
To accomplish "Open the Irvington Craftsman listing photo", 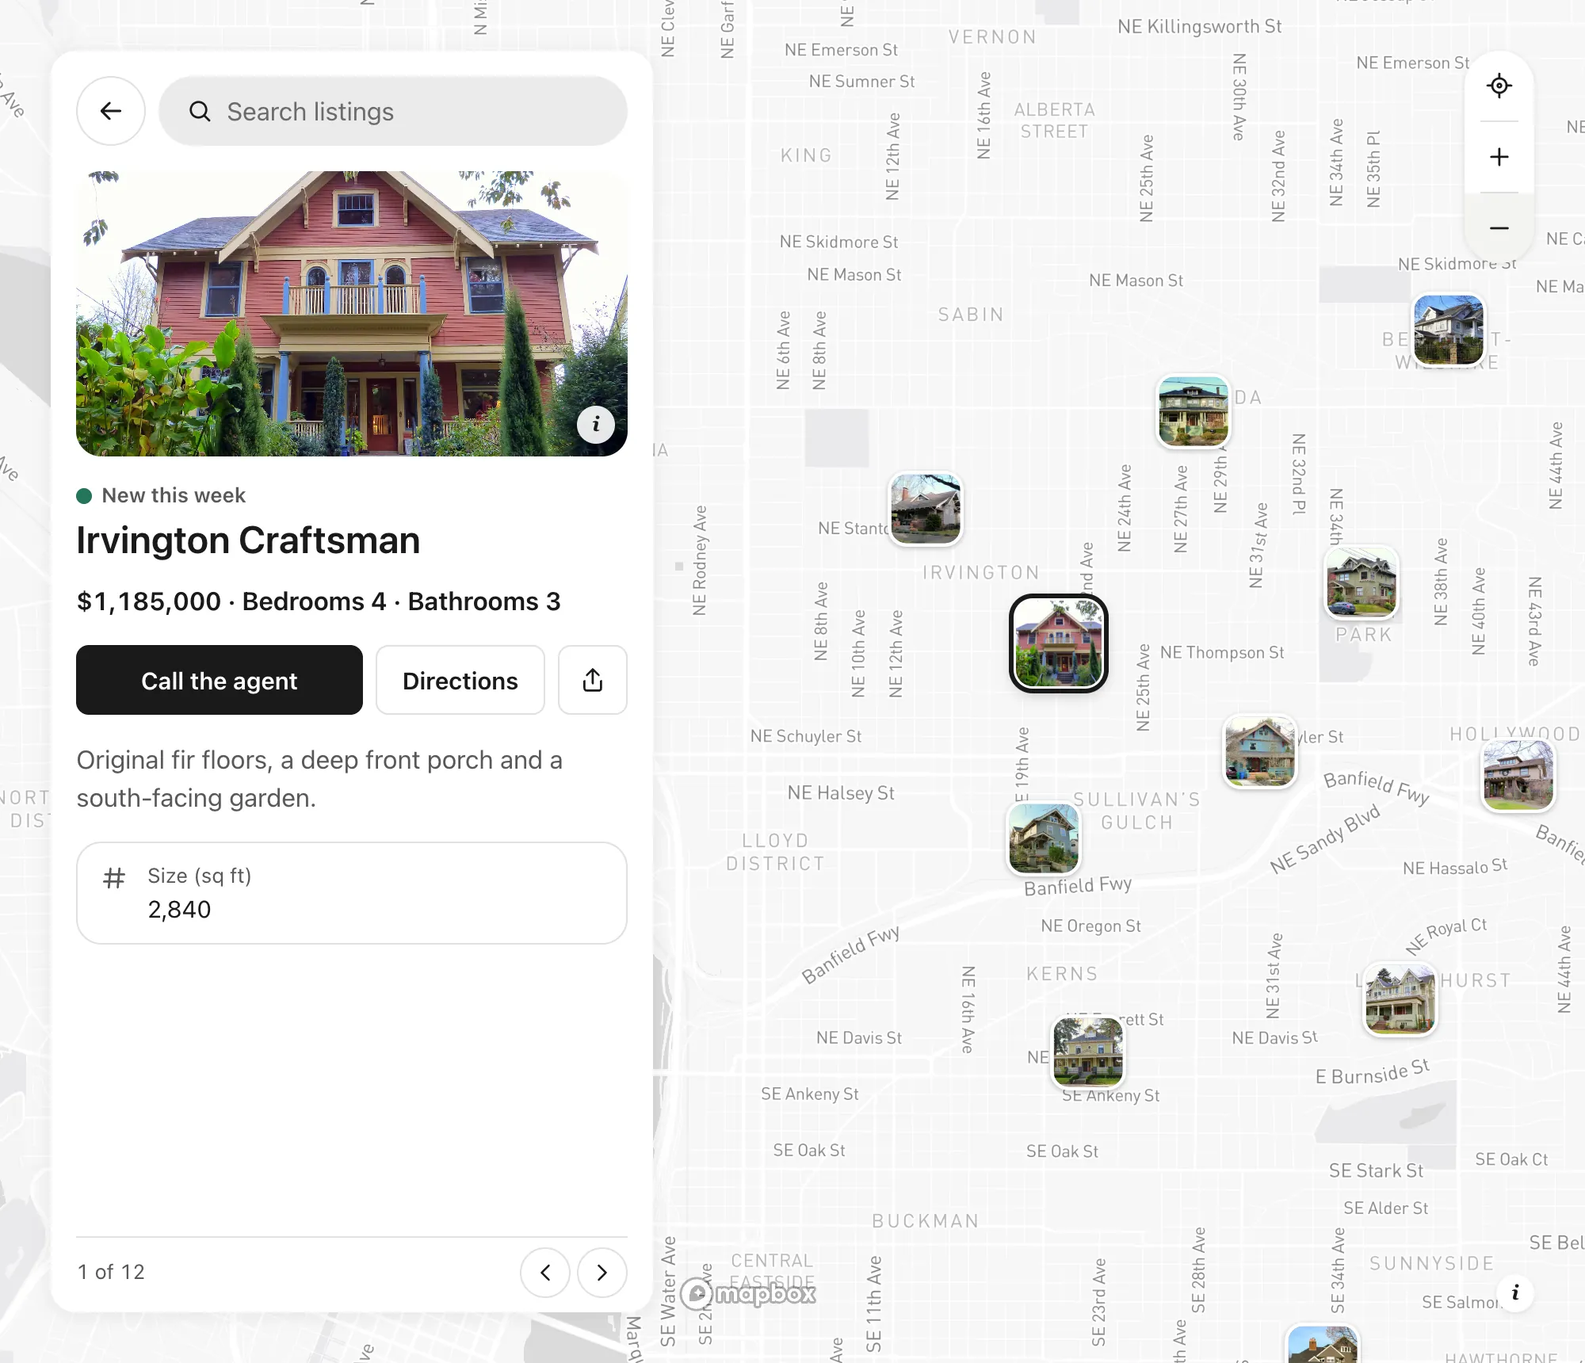I will pos(352,314).
